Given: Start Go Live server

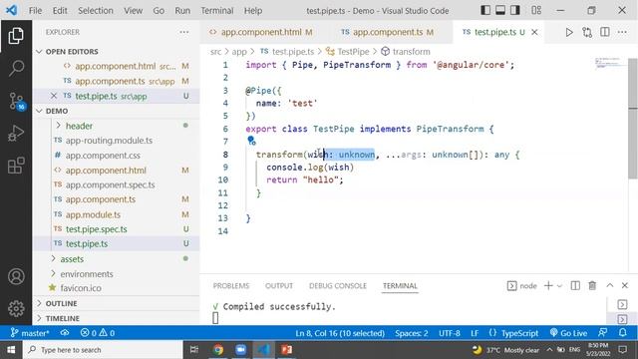Looking at the screenshot, I should click(568, 333).
